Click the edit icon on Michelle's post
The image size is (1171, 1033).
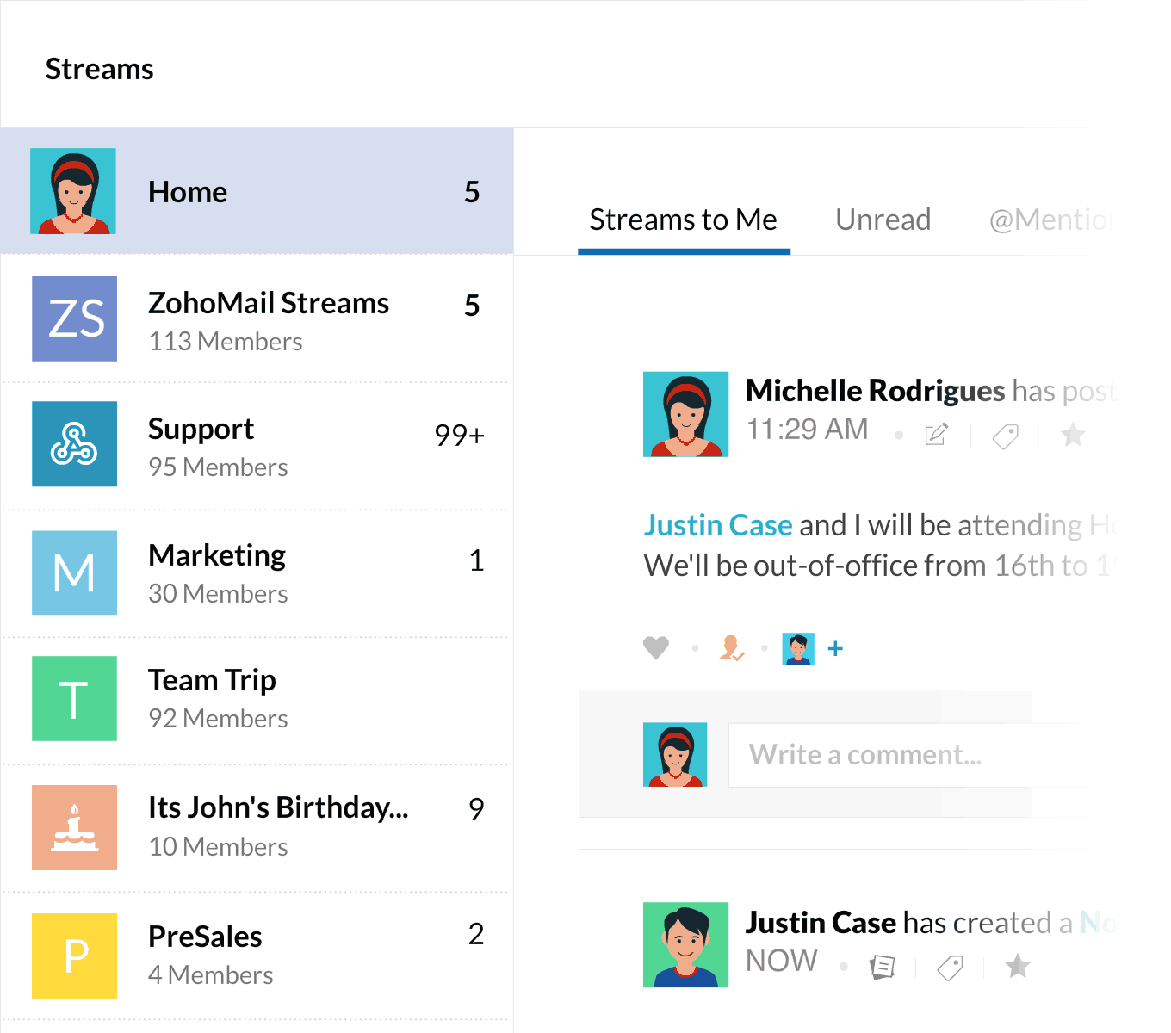(936, 435)
